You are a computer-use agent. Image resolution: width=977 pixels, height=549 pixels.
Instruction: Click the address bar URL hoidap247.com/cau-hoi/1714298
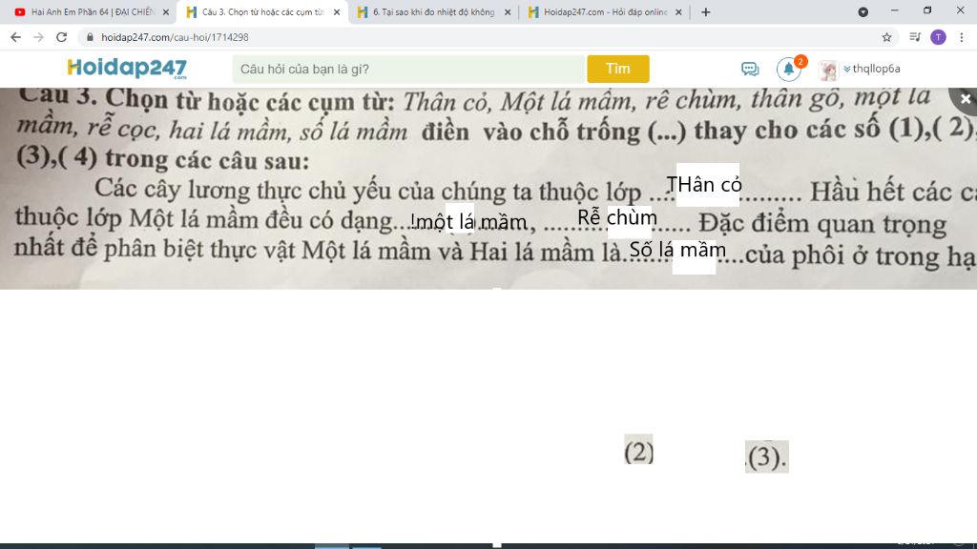(175, 37)
